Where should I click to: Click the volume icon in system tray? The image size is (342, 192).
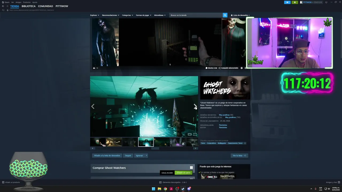click(329, 189)
